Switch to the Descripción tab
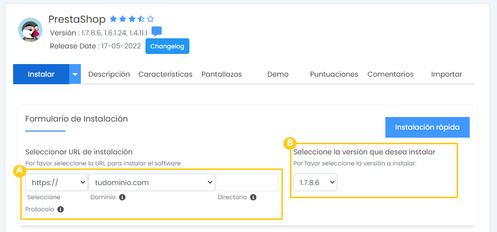The width and height of the screenshot is (497, 232). pyautogui.click(x=109, y=74)
